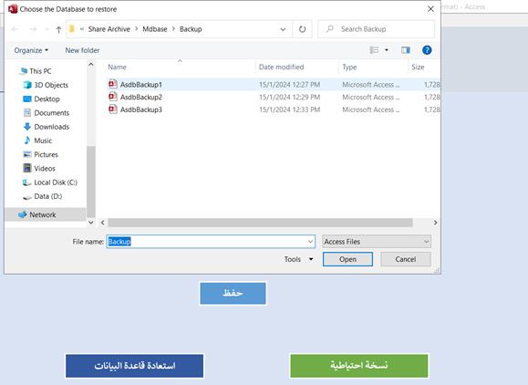Select the AsdbBackup2 file icon

click(113, 97)
